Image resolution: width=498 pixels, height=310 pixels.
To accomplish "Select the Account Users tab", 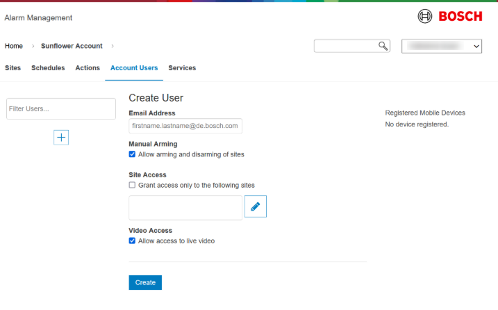I will coord(134,68).
